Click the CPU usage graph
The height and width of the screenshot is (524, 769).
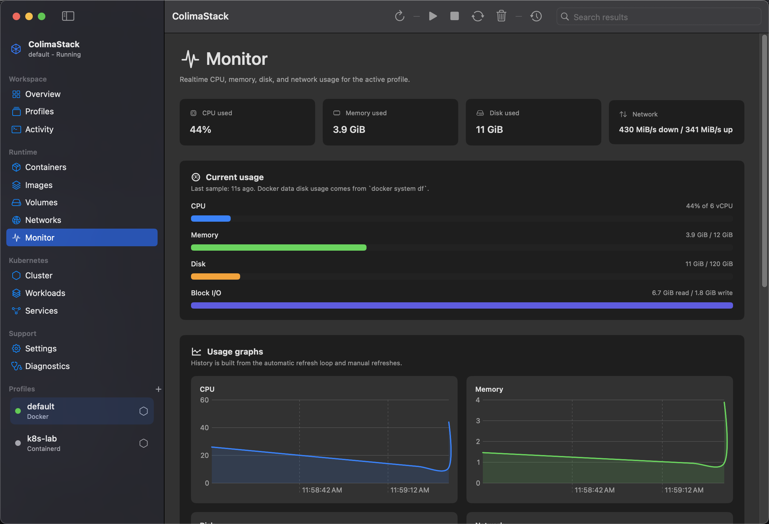(324, 440)
